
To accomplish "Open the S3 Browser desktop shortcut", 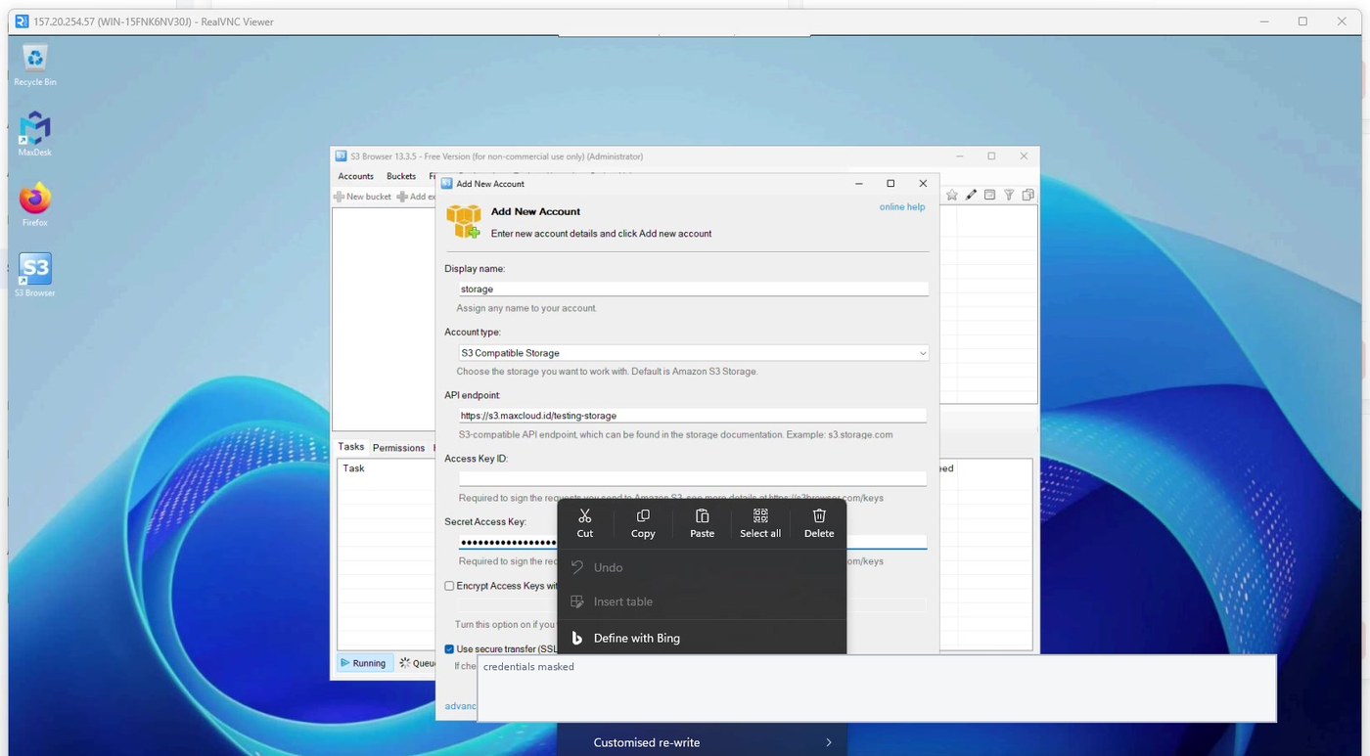I will [35, 275].
